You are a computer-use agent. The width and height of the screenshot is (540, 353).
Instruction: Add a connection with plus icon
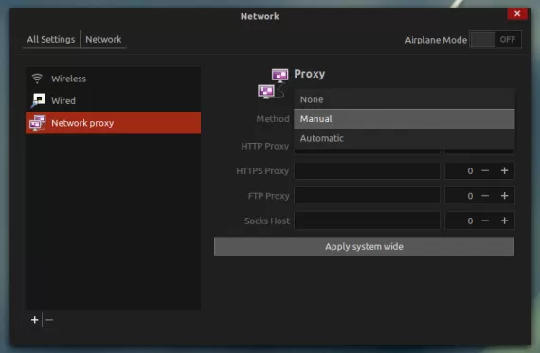pyautogui.click(x=34, y=320)
